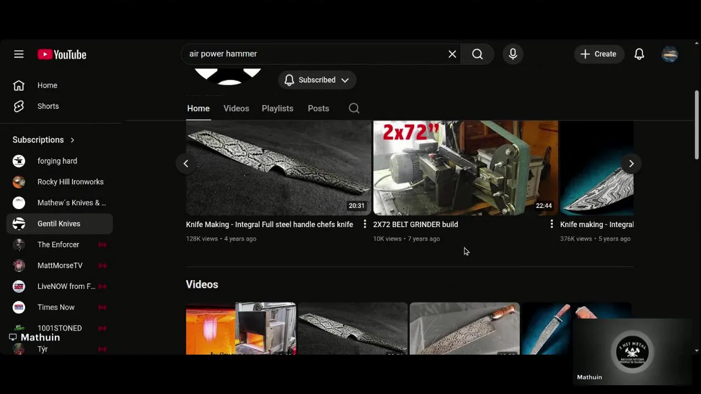Switch to channel Videos tab
Viewport: 701px width, 394px height.
click(x=236, y=108)
